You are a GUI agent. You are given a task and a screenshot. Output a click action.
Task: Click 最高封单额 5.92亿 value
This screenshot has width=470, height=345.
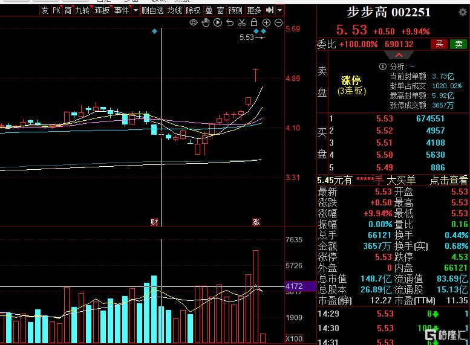(x=443, y=95)
